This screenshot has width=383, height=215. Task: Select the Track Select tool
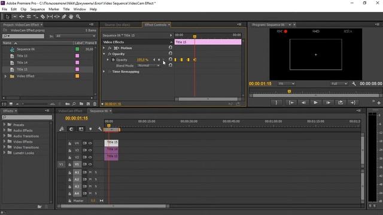click(x=14, y=17)
